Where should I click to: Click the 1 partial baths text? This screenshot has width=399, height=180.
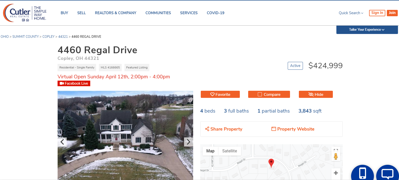tap(274, 111)
